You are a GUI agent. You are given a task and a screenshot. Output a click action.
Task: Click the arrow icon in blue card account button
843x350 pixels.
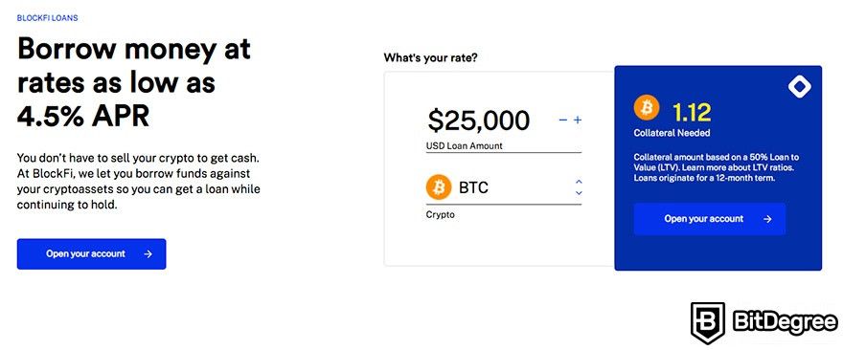pos(767,219)
